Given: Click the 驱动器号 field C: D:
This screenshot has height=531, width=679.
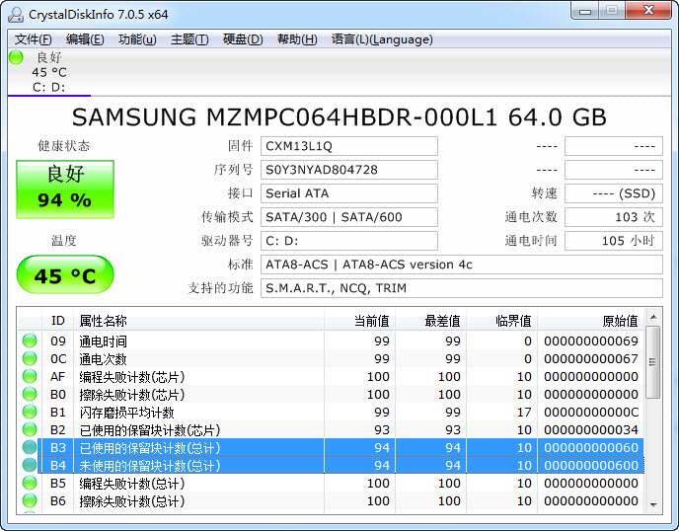Looking at the screenshot, I should (x=349, y=241).
